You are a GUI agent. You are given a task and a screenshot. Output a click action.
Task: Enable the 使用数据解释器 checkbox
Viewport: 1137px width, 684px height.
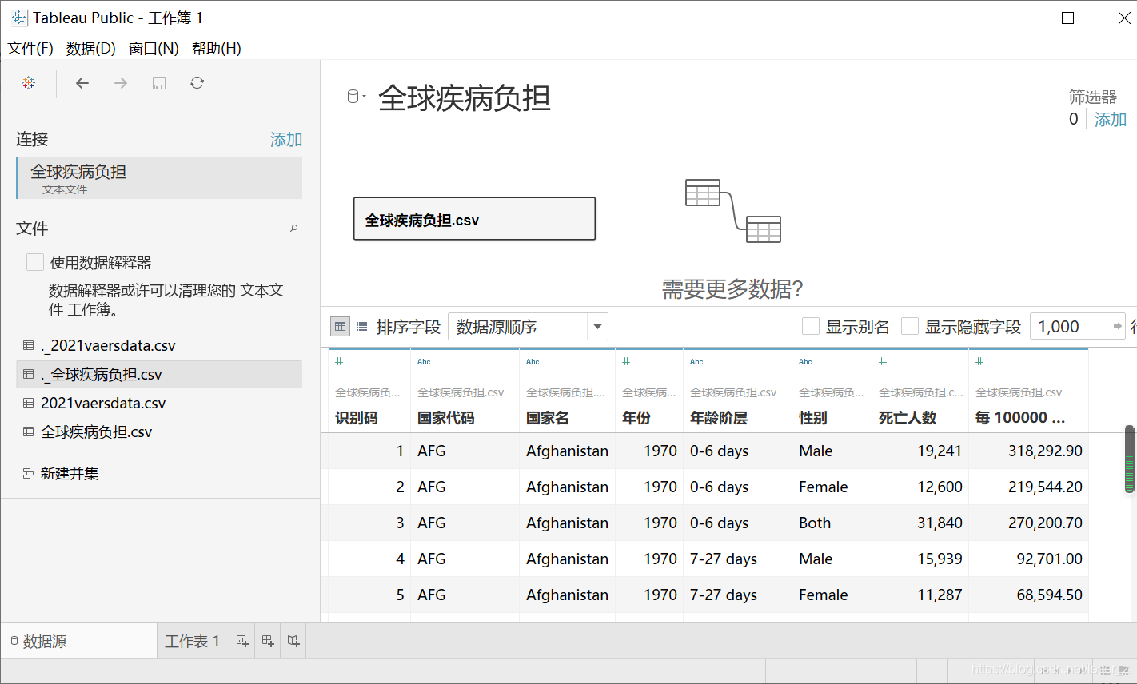(35, 262)
